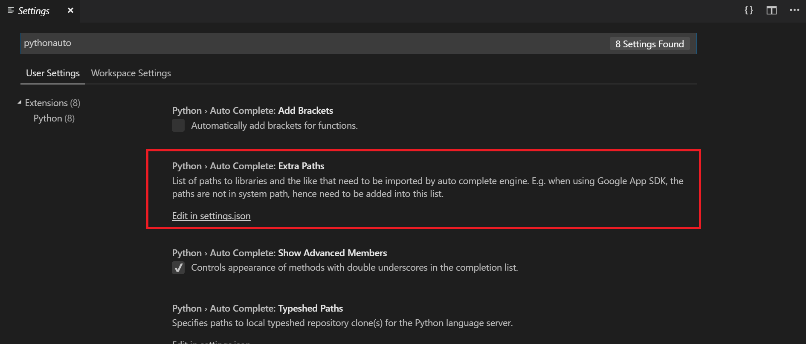Collapse the Extensions tree arrow
Viewport: 806px width, 344px height.
pos(19,103)
